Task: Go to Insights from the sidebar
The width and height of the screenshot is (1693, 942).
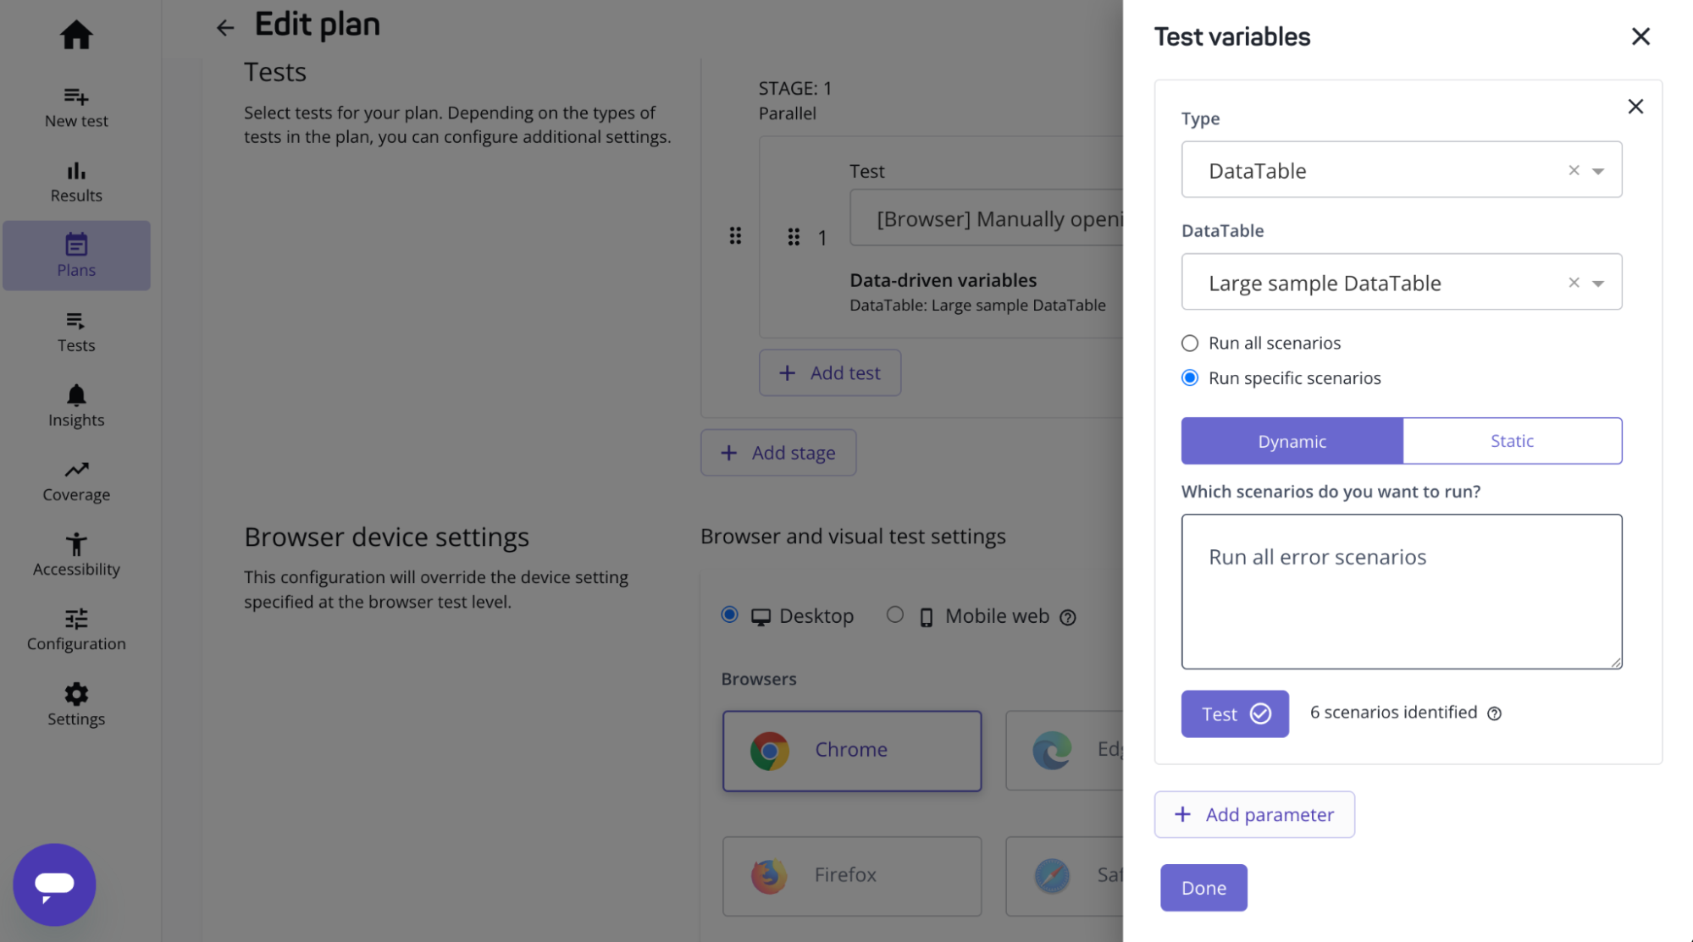Action: [x=76, y=405]
